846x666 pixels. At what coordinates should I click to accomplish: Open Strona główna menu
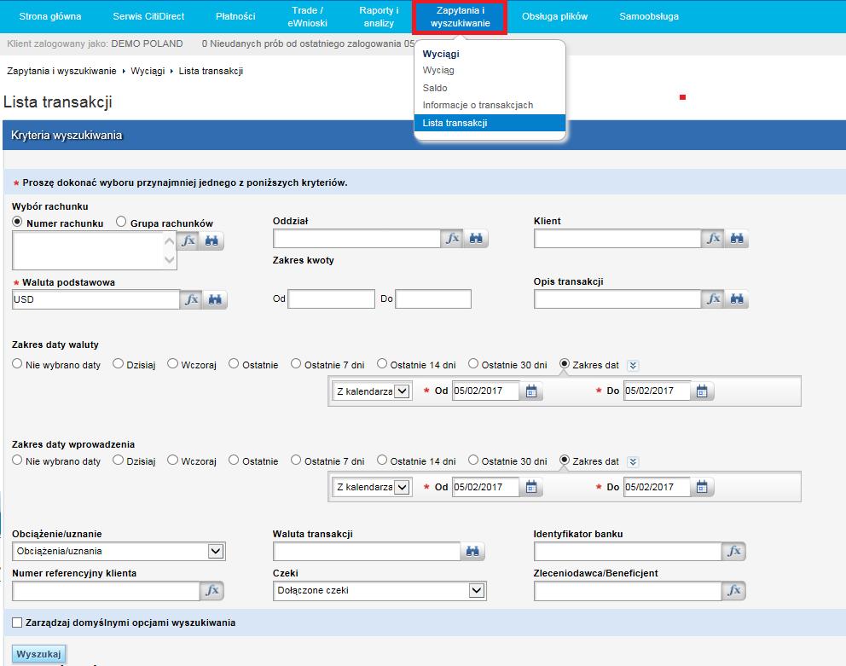[x=50, y=17]
